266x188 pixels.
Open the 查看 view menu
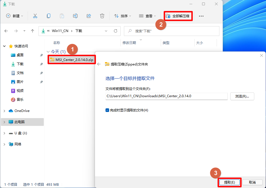(x=147, y=16)
